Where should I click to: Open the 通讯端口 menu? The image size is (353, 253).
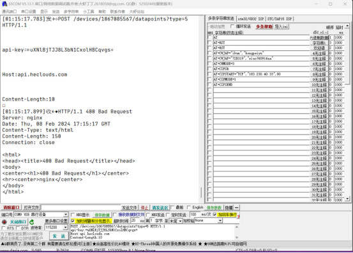coord(9,11)
